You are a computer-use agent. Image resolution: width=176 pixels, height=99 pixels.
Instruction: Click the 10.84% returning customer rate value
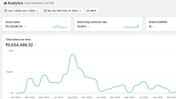coord(82,26)
